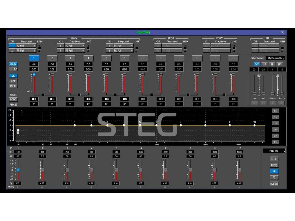
Task: Mute channel 1 with its speaker icon
Action: (34, 99)
